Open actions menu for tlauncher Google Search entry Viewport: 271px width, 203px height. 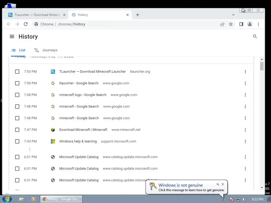pos(245,83)
